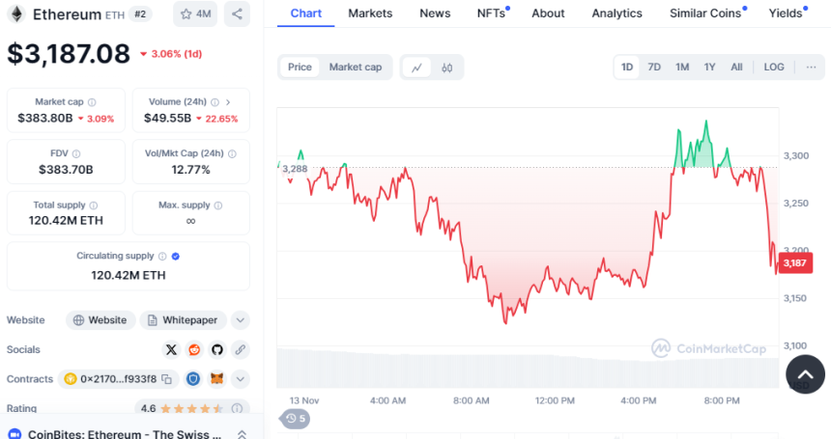
Task: Expand more website links chevron
Action: [241, 320]
